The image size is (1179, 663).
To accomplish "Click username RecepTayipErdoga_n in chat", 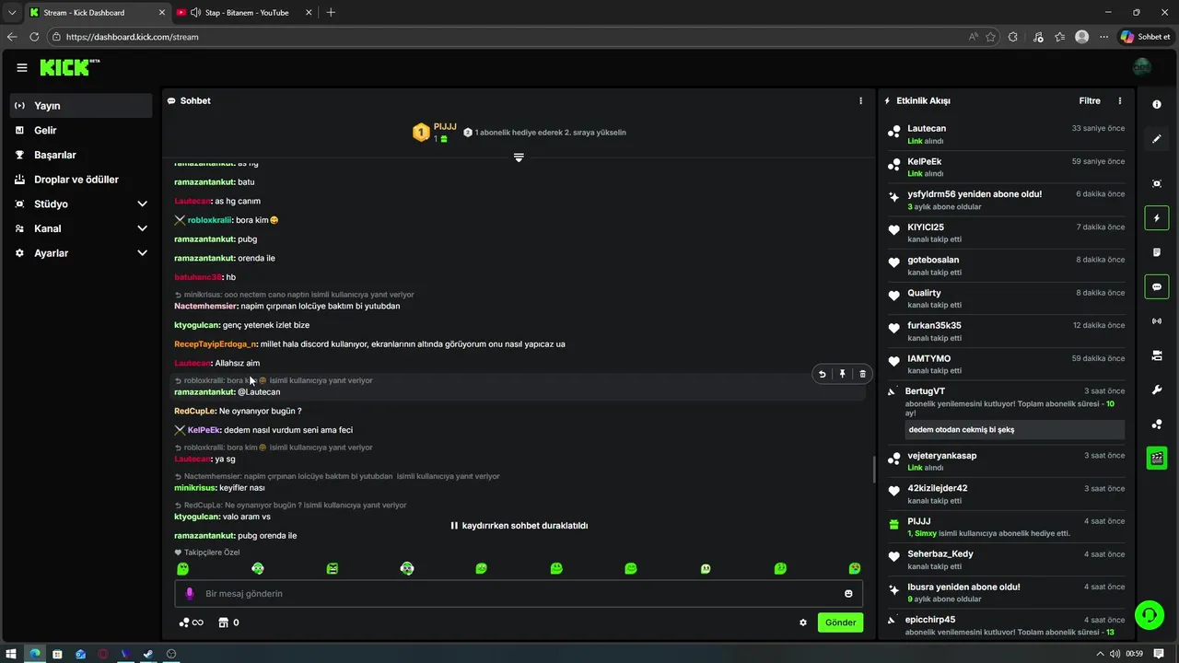I will [216, 344].
